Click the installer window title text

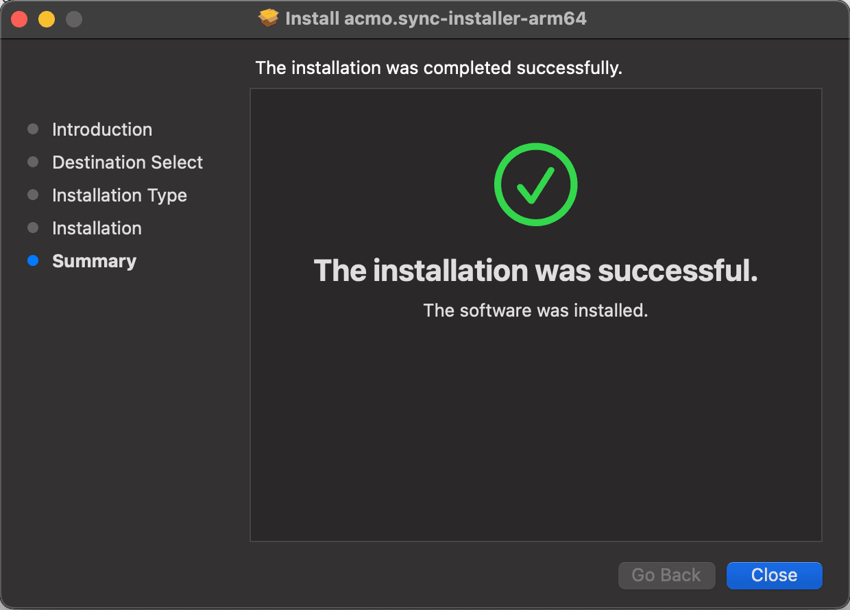click(x=437, y=18)
